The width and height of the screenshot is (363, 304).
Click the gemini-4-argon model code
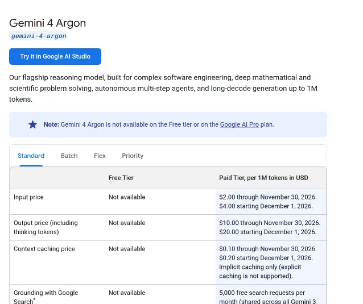[39, 36]
